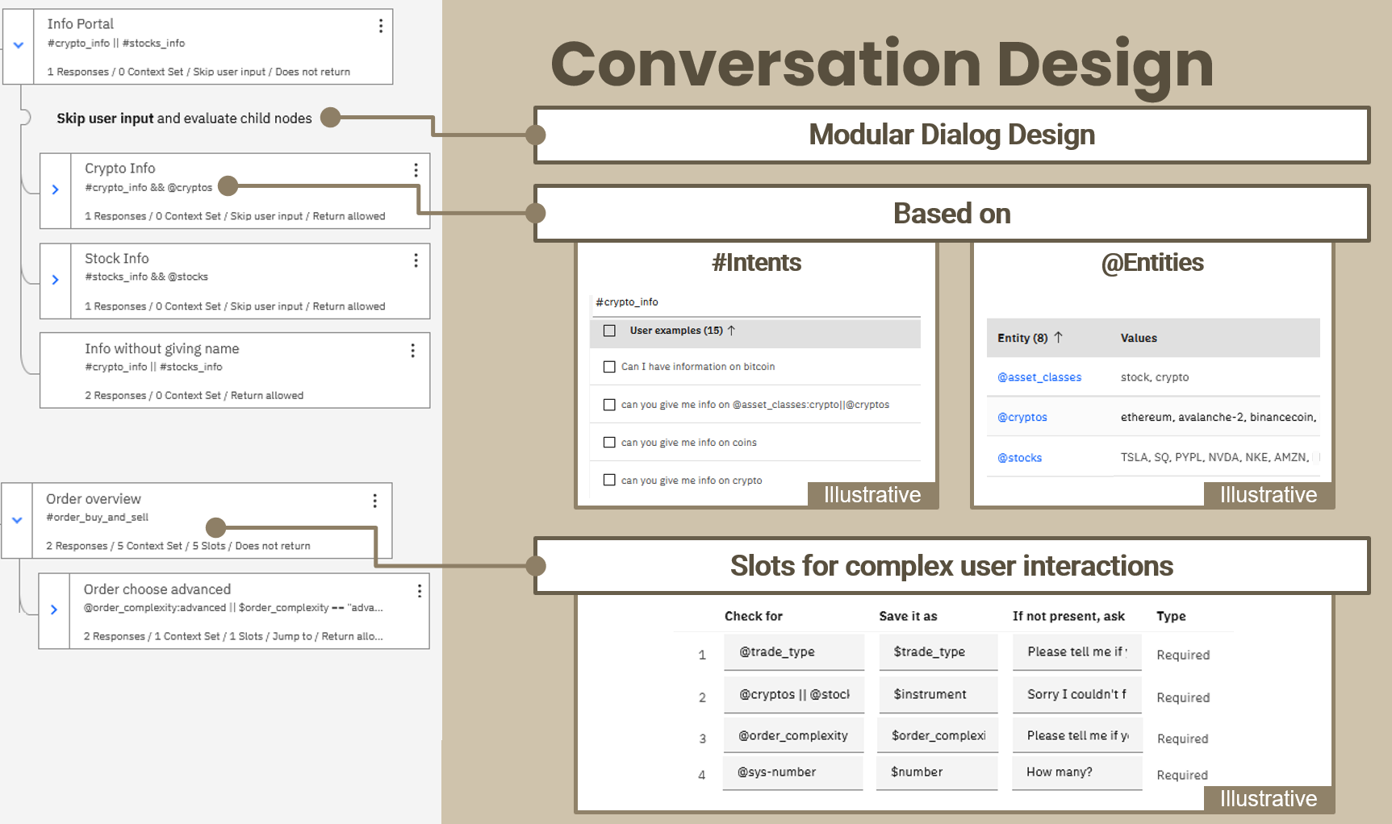
Task: Switch to the @Entities panel
Action: pos(1153,262)
